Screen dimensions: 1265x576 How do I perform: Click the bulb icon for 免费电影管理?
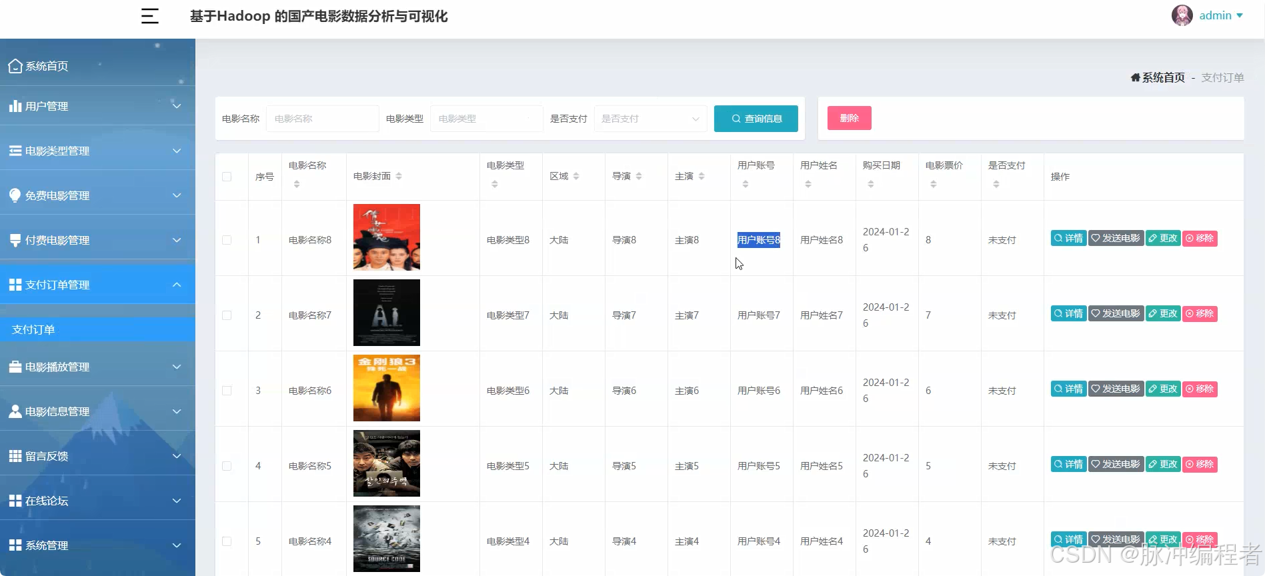coord(15,195)
